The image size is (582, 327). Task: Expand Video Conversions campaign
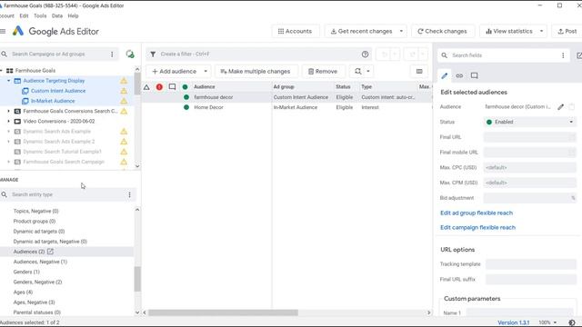[8, 121]
